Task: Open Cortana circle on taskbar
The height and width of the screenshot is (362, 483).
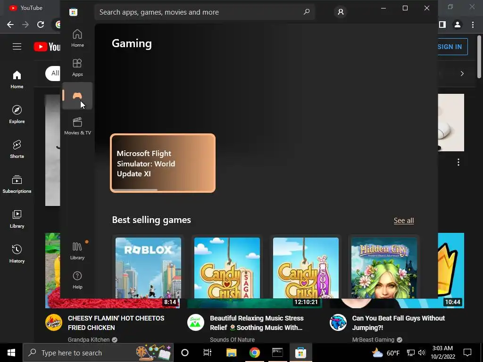Action: pyautogui.click(x=185, y=353)
